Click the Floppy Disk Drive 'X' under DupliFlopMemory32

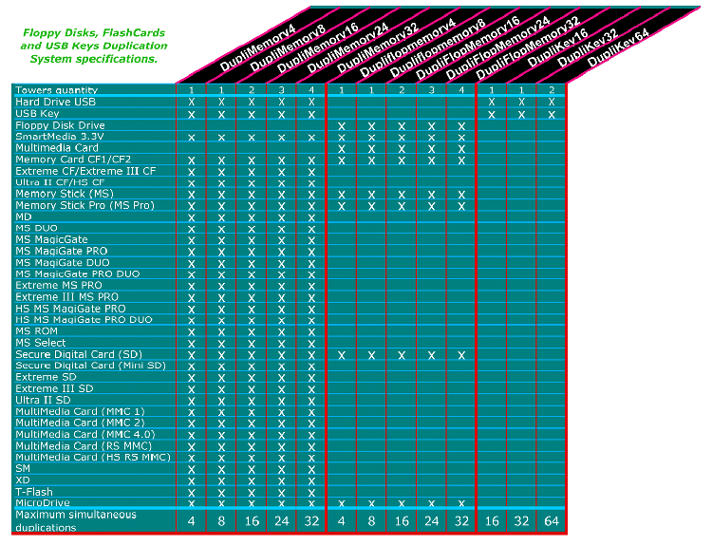[461, 126]
